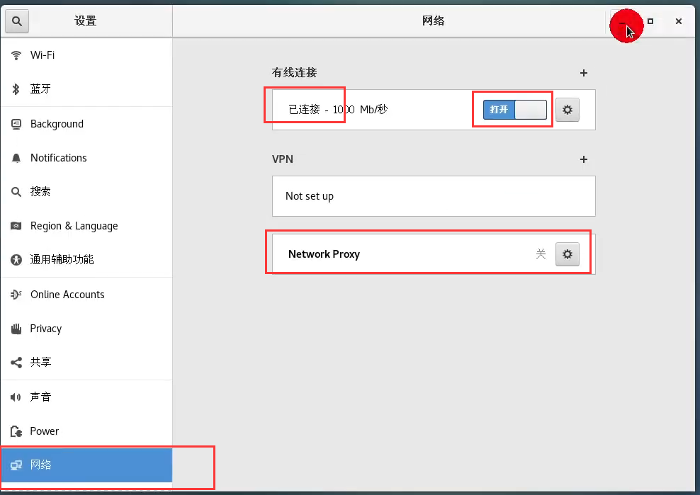
Task: Turn off the wired connection 打开 switch
Action: [515, 110]
